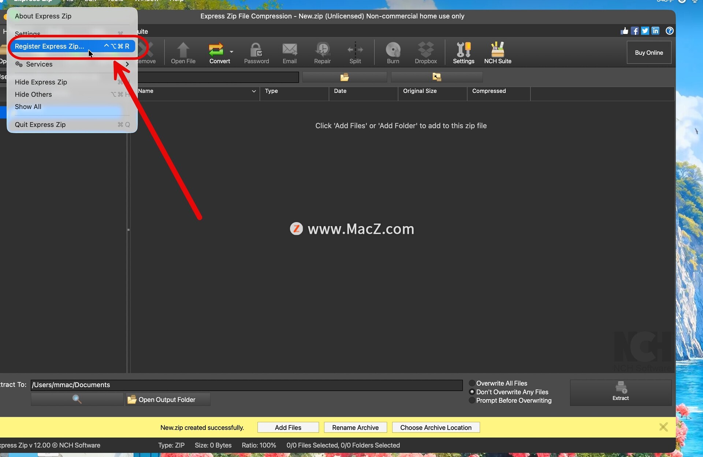Image resolution: width=703 pixels, height=457 pixels.
Task: Select Quit Express Zip menu entry
Action: pos(40,124)
